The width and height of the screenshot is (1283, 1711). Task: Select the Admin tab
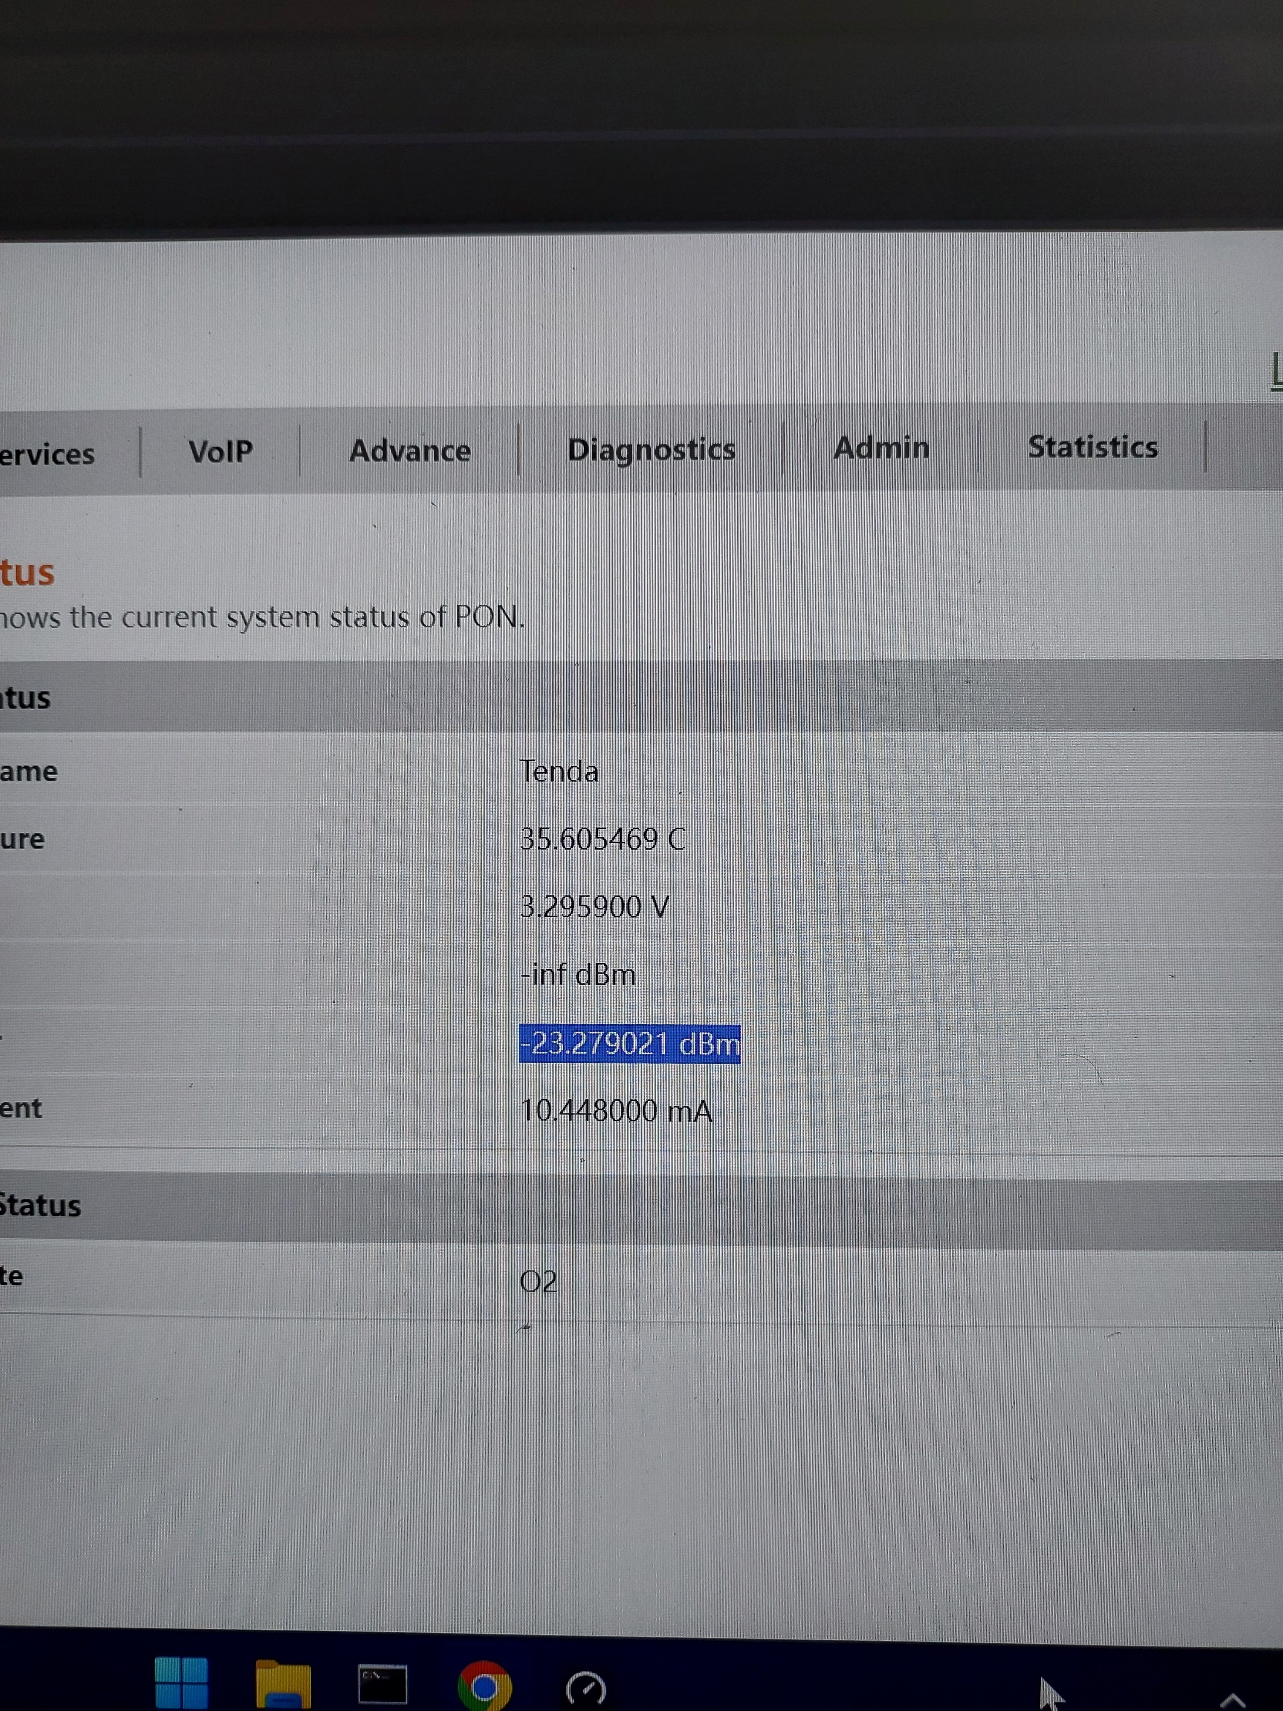point(881,448)
